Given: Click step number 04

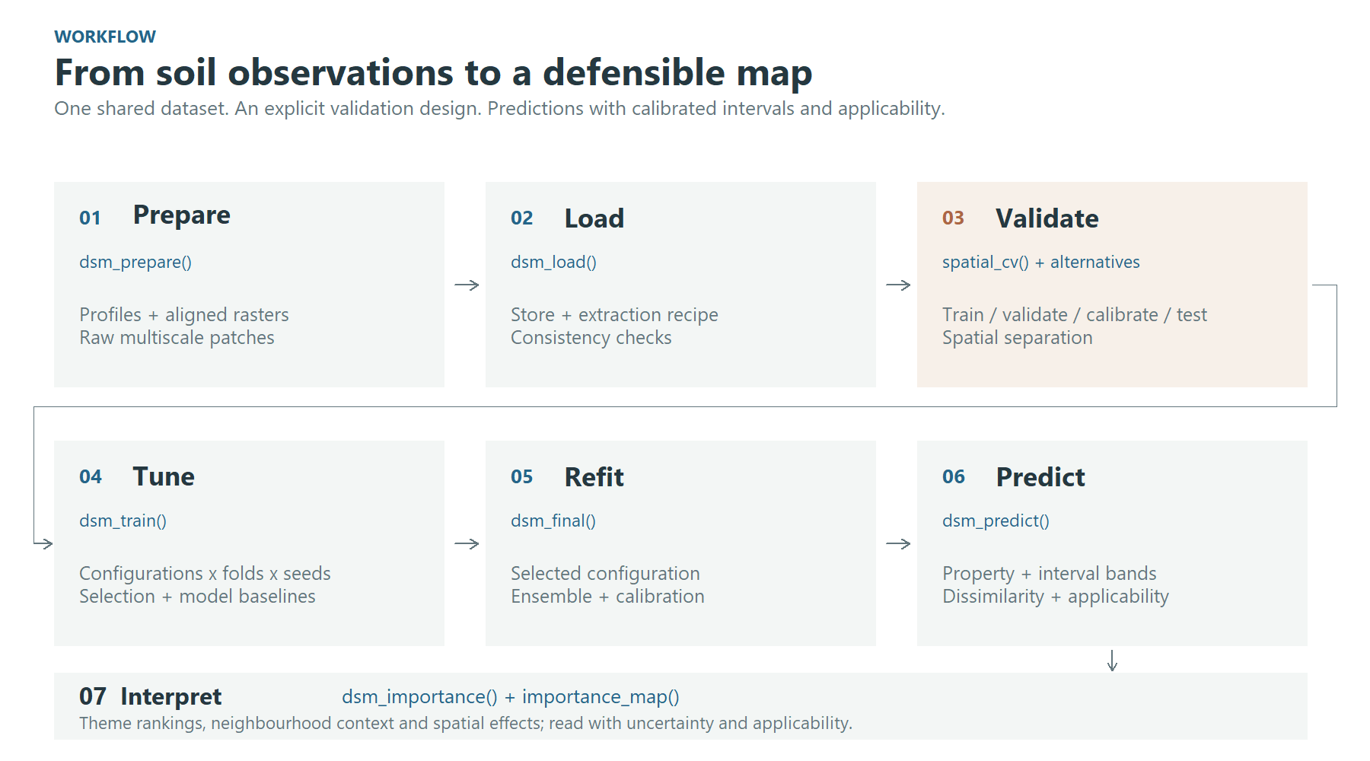Looking at the screenshot, I should click(x=91, y=477).
